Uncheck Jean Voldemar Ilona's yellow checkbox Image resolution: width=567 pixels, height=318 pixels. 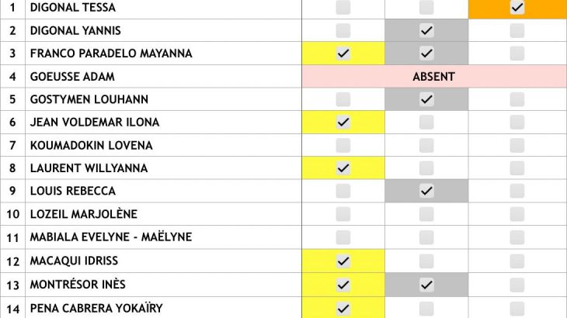point(343,123)
